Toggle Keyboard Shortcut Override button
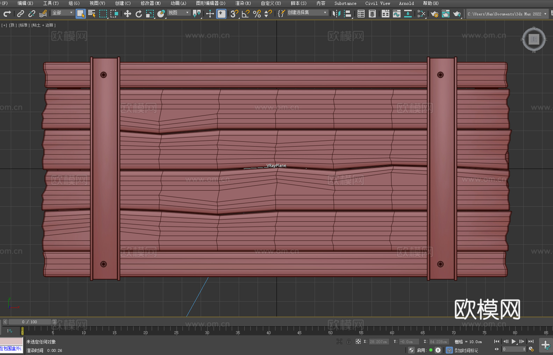 221,14
